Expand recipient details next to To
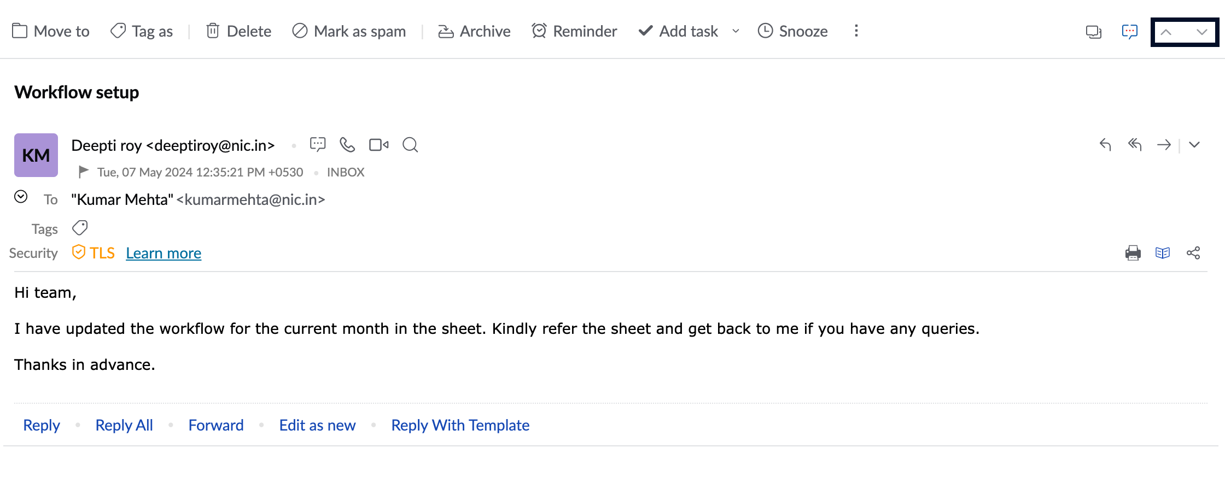This screenshot has width=1225, height=483. coord(21,197)
